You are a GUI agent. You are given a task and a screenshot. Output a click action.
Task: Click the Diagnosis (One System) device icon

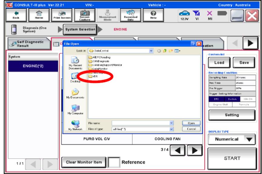click(14, 29)
